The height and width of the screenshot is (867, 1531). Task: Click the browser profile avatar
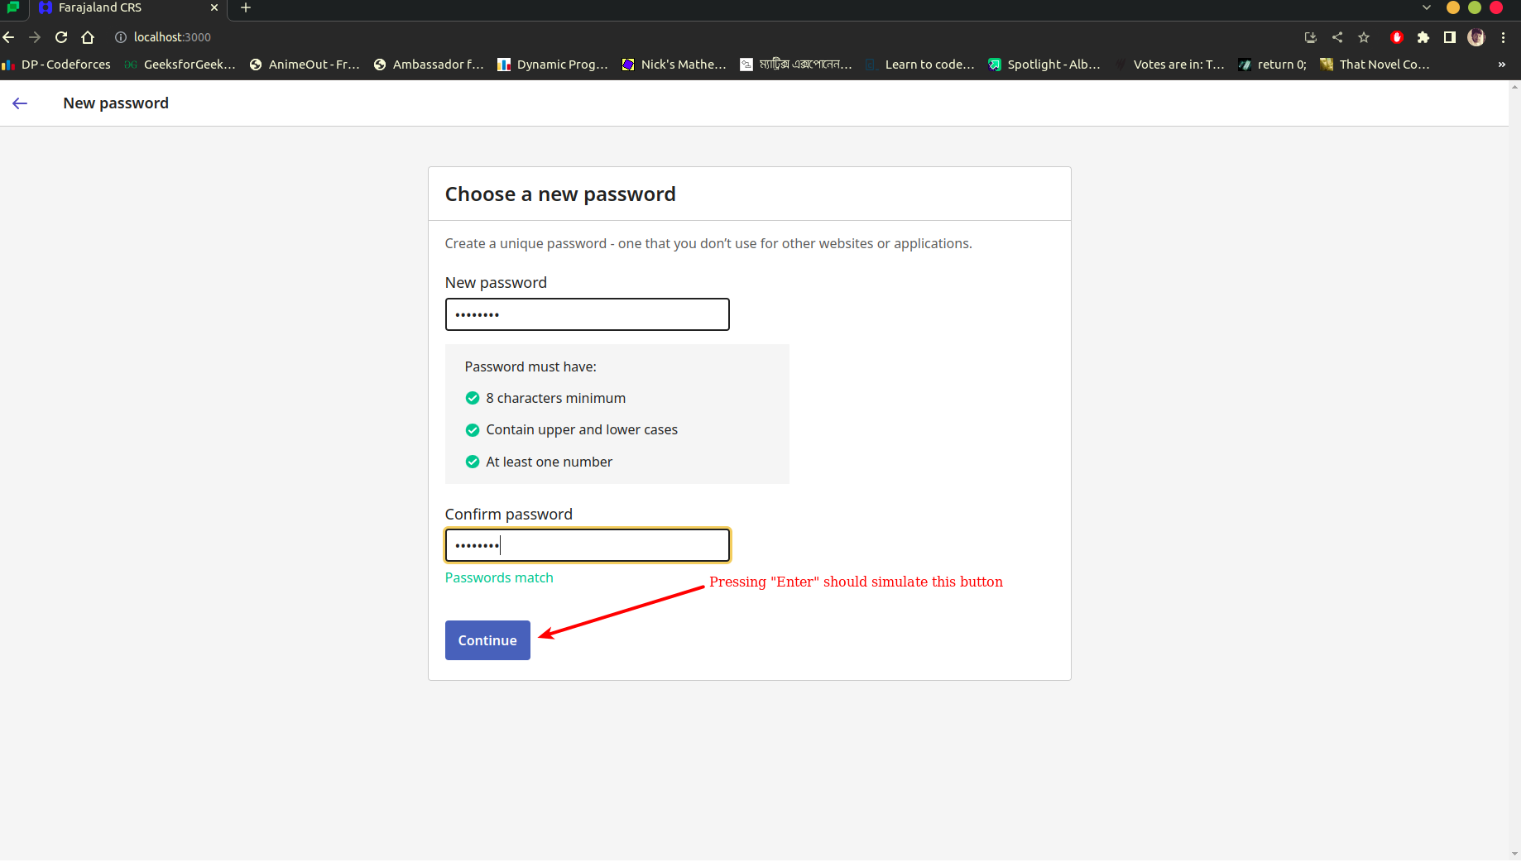pyautogui.click(x=1476, y=37)
